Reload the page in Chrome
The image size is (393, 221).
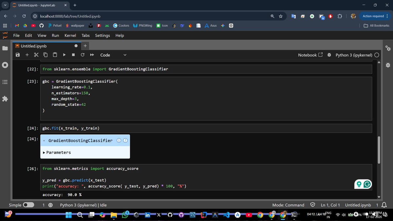pos(24,16)
